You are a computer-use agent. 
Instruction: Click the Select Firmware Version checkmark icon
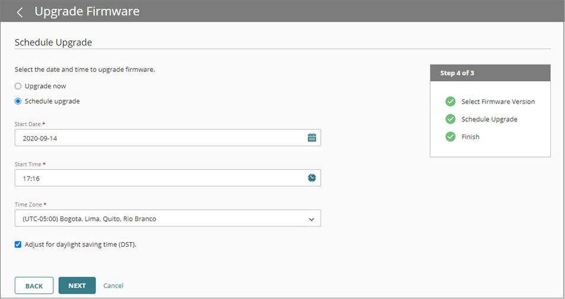451,101
